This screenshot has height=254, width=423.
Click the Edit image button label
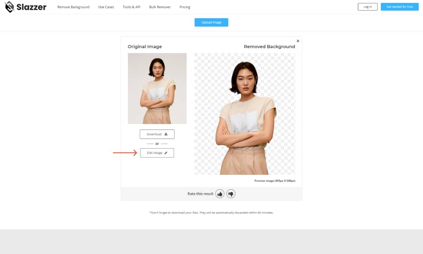[154, 153]
